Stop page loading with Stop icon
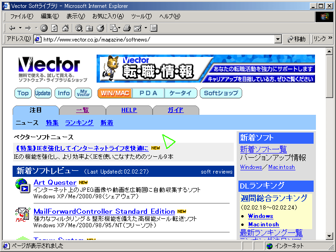 (44, 28)
